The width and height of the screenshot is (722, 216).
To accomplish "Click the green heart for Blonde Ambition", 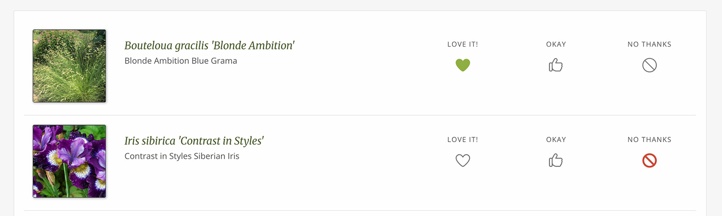I will [463, 65].
